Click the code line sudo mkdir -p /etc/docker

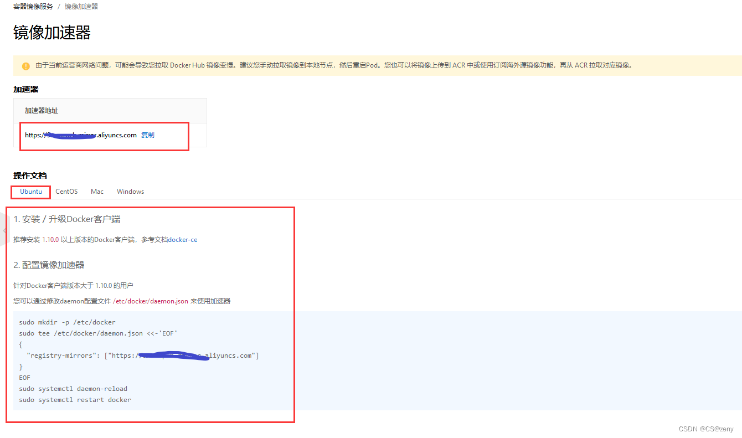click(x=67, y=322)
